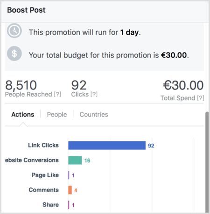Click the blue Link Clicks bar
The image size is (210, 214).
pos(107,145)
